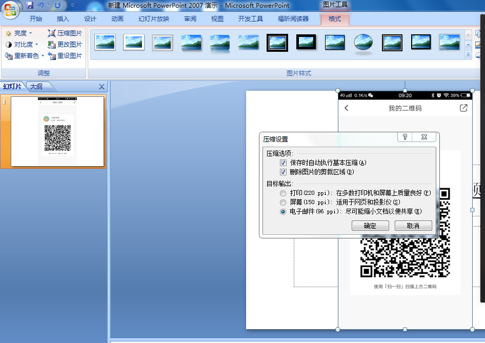Click the 压缩图片 compress pictures icon
Image resolution: width=485 pixels, height=343 pixels.
point(52,33)
